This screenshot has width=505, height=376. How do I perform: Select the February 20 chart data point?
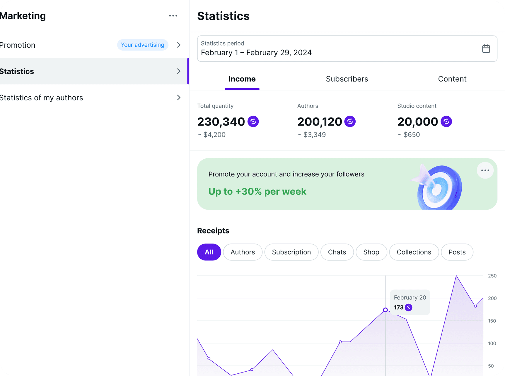[385, 310]
